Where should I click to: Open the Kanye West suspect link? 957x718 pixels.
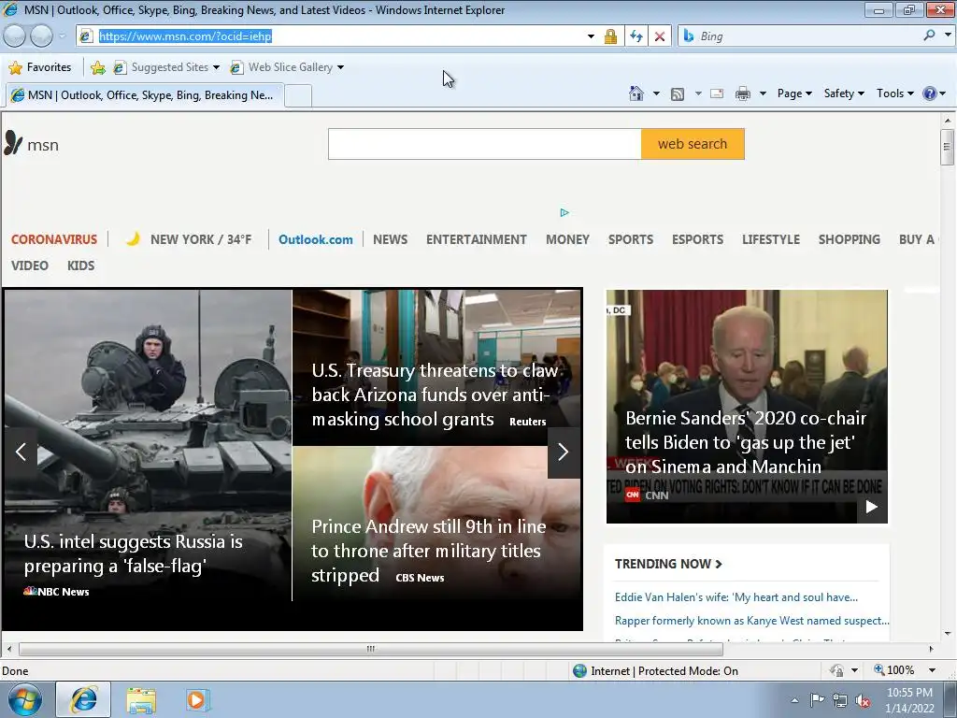pyautogui.click(x=752, y=621)
